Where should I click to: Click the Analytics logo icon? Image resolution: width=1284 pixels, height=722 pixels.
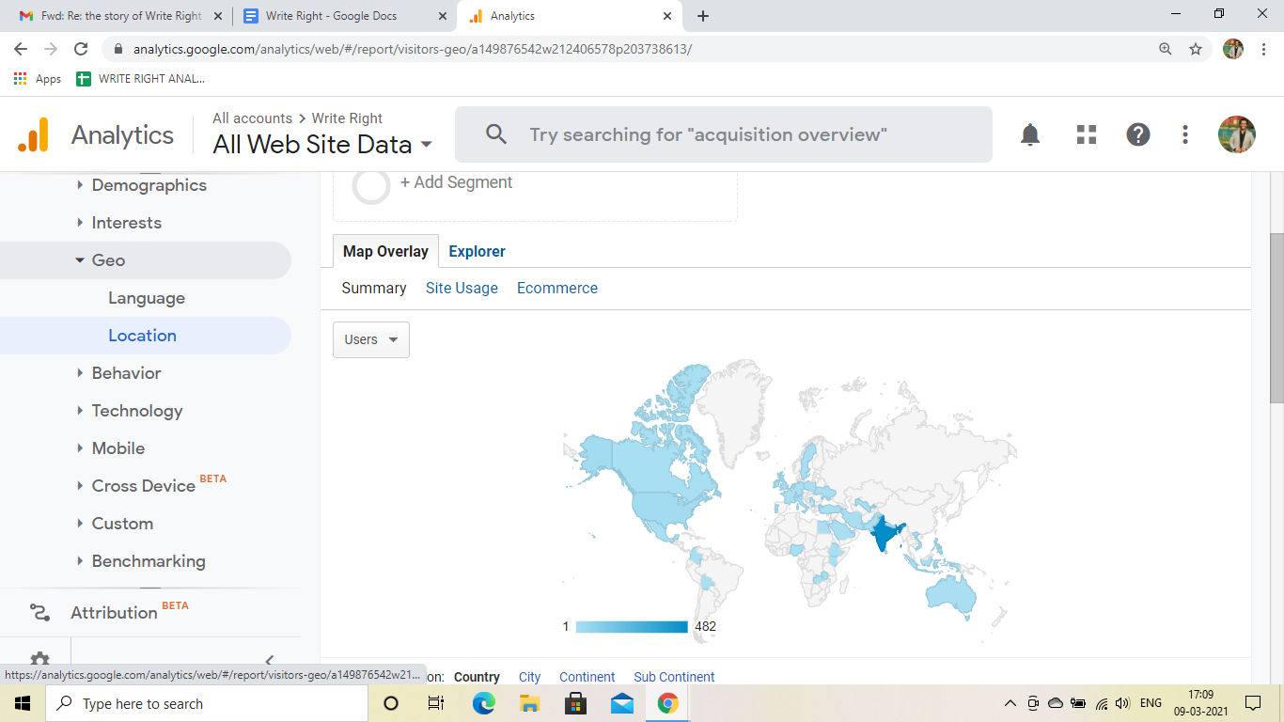pyautogui.click(x=33, y=135)
